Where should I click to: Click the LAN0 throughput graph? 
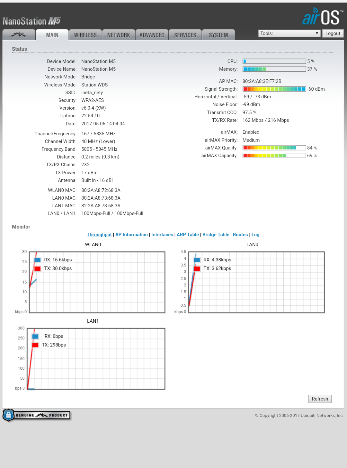coord(256,282)
